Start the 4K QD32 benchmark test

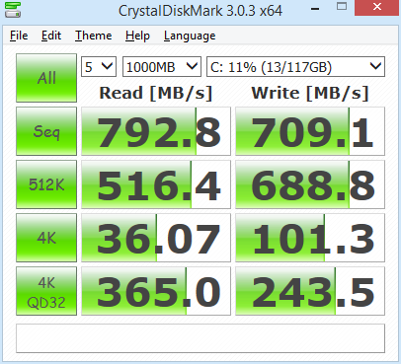(46, 291)
